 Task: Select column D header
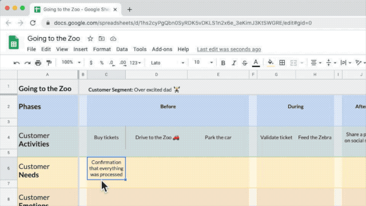[156, 74]
